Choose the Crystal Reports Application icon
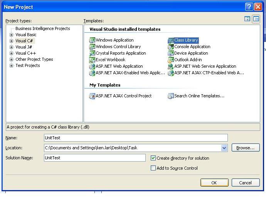The height and width of the screenshot is (197, 266). click(92, 53)
